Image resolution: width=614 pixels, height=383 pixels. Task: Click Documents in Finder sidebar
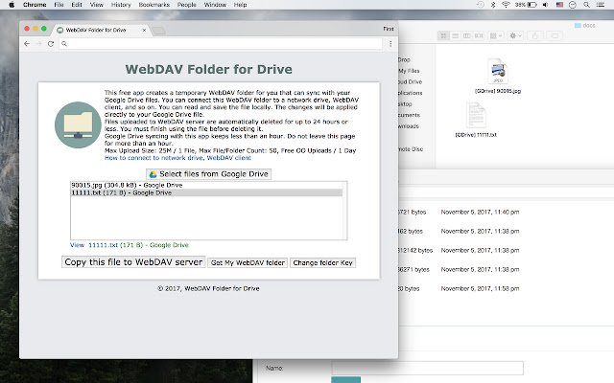pyautogui.click(x=409, y=115)
